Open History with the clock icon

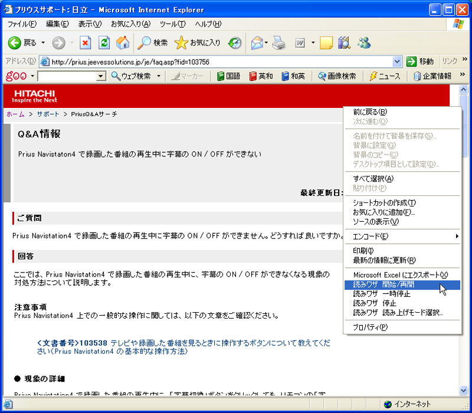[235, 42]
